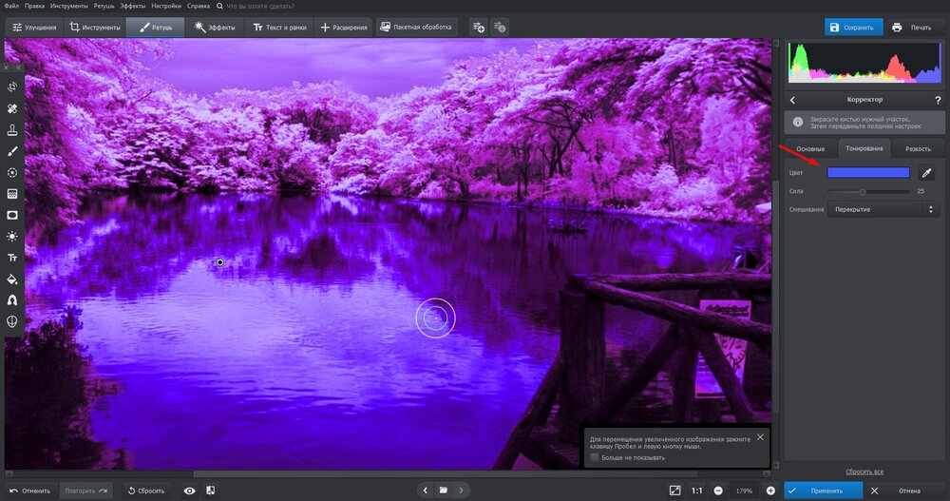950x501 pixels.
Task: Select the vignette tool in sidebar
Action: click(12, 215)
